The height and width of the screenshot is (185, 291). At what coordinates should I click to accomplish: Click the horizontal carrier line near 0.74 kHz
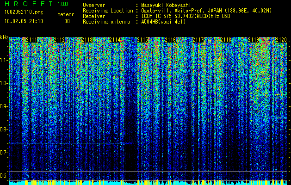point(70,143)
